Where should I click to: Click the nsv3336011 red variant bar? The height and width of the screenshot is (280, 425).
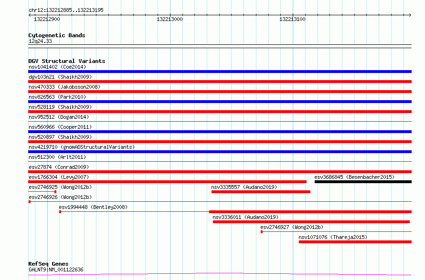tap(311, 222)
